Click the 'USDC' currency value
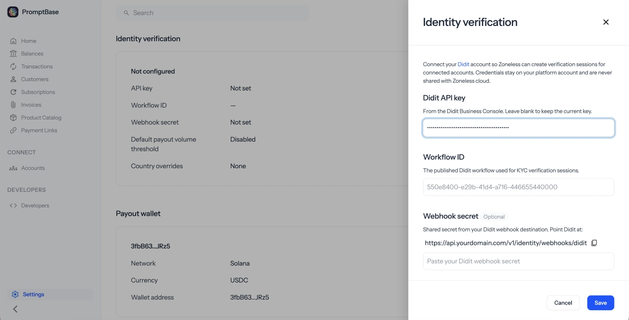Image resolution: width=629 pixels, height=320 pixels. click(239, 280)
